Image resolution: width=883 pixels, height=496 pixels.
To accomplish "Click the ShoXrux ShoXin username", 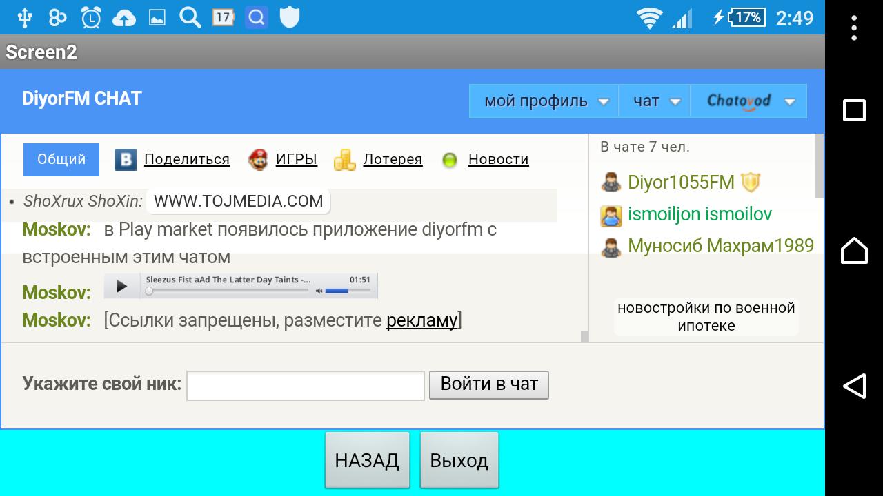I will [x=83, y=201].
